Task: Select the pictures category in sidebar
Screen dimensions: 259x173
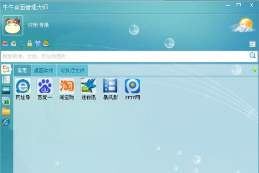Action: pyautogui.click(x=6, y=101)
